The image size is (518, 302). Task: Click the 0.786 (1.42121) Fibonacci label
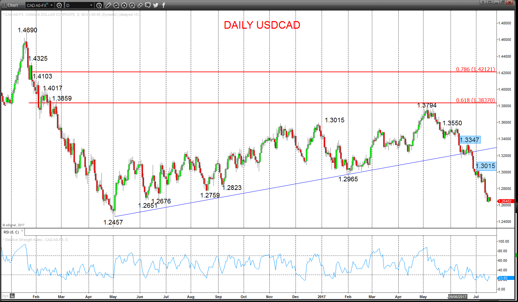pos(475,69)
